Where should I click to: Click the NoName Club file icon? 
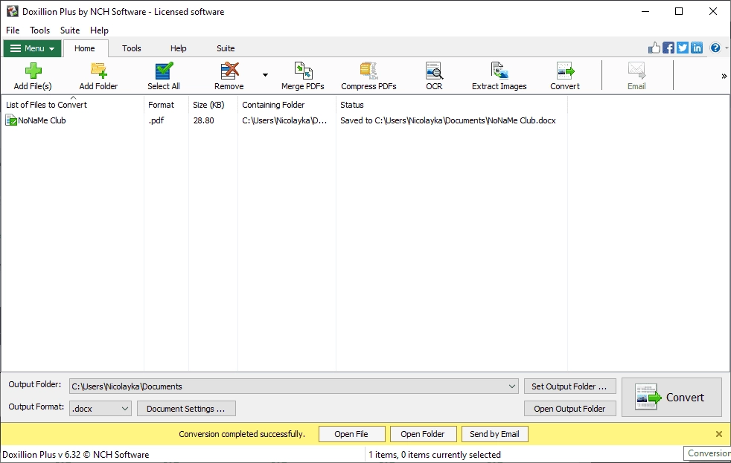[10, 120]
